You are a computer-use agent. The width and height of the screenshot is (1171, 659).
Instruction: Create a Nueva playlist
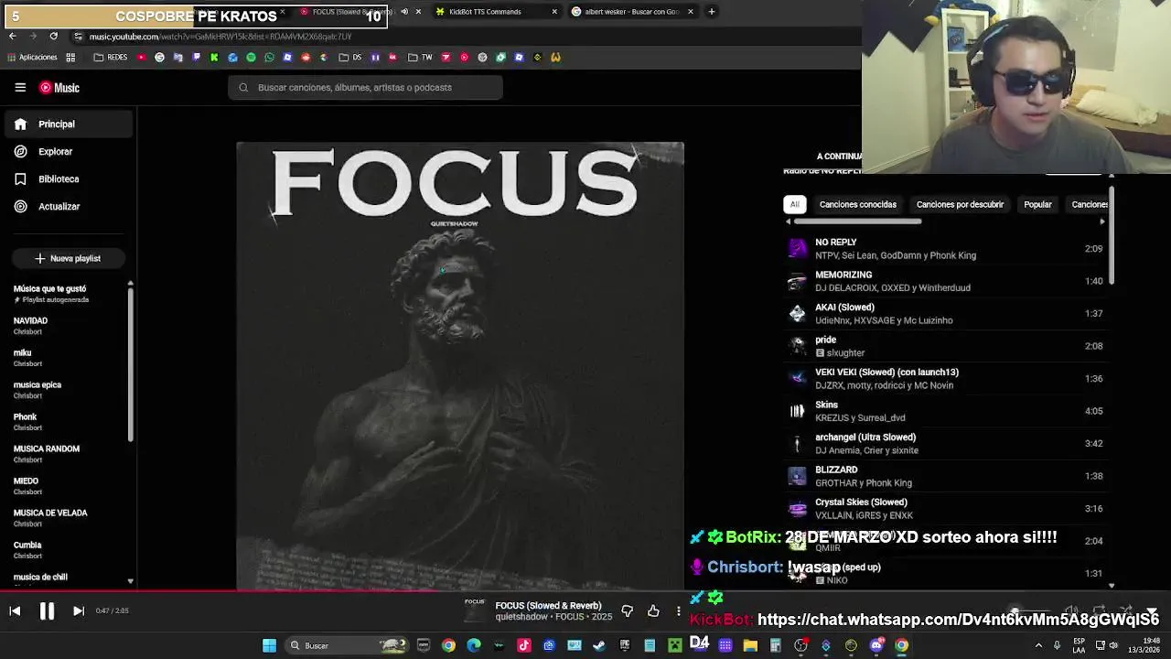click(68, 258)
